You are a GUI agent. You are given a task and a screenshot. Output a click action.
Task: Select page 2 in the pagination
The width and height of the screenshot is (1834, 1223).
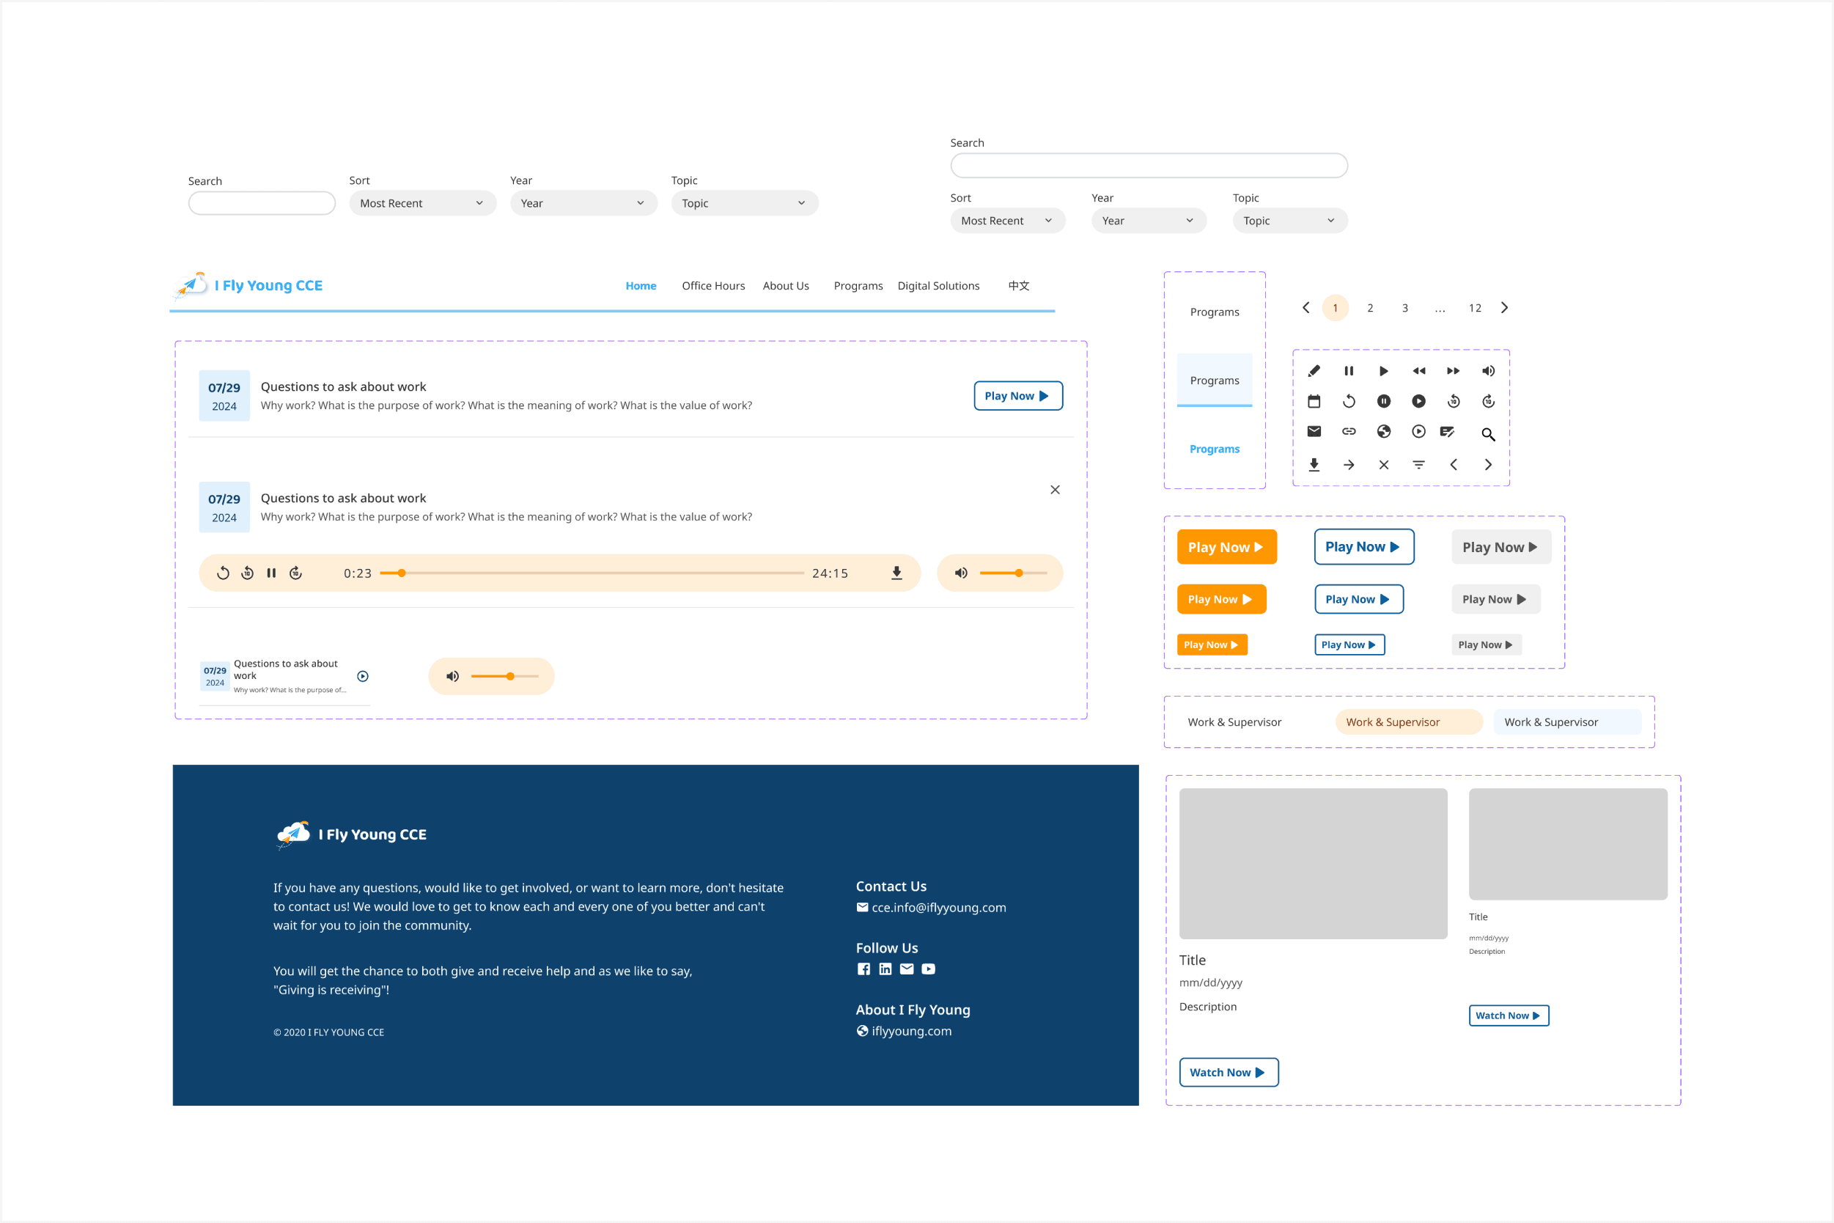tap(1370, 307)
